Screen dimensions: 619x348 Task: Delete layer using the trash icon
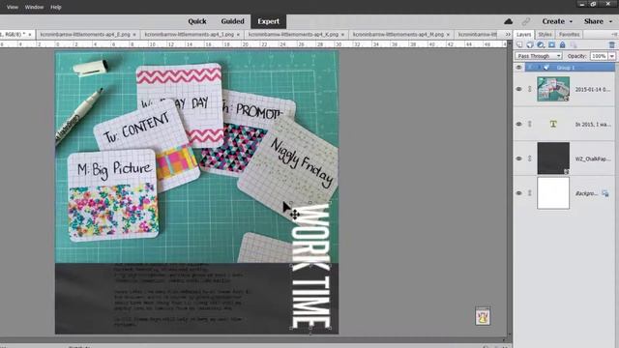click(x=611, y=45)
